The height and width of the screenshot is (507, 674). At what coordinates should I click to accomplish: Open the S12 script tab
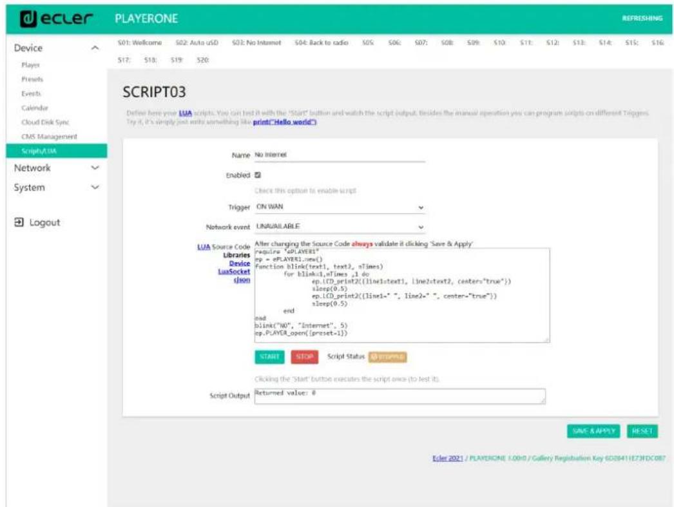tap(552, 43)
